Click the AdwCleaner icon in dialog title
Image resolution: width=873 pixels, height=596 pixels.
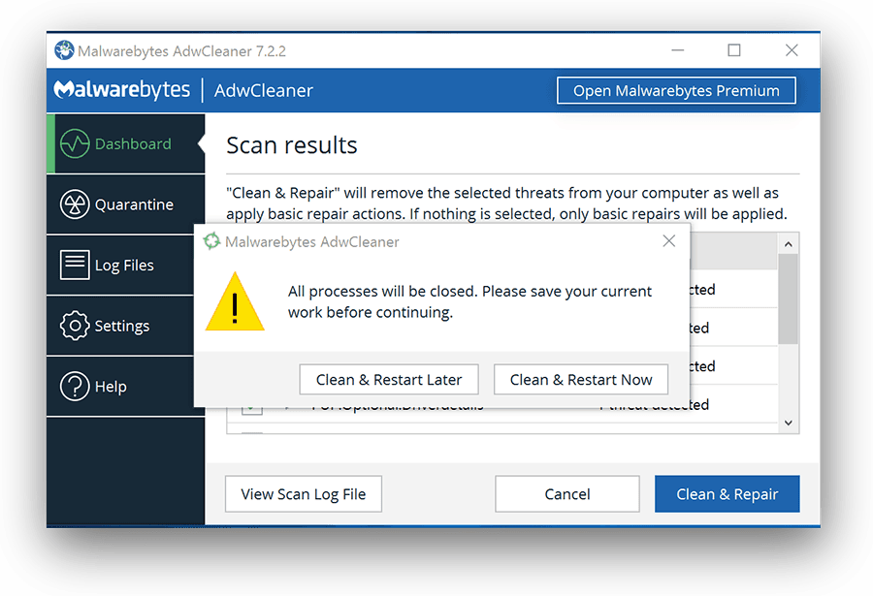(x=211, y=241)
